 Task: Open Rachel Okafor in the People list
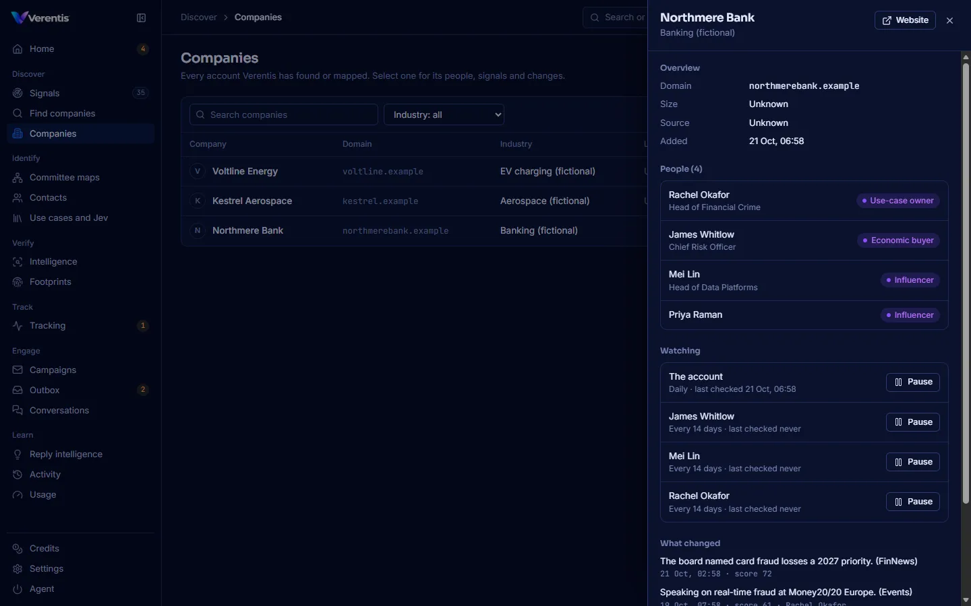tap(804, 201)
